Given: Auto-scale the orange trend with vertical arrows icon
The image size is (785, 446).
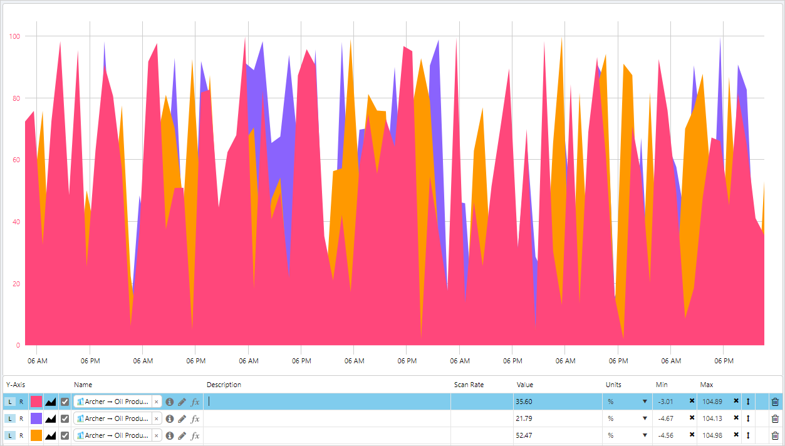Looking at the screenshot, I should point(748,435).
